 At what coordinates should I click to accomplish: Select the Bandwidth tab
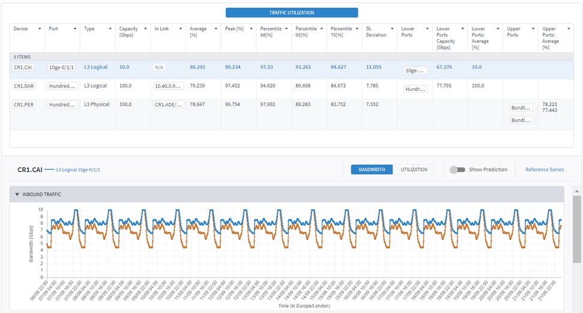[372, 170]
